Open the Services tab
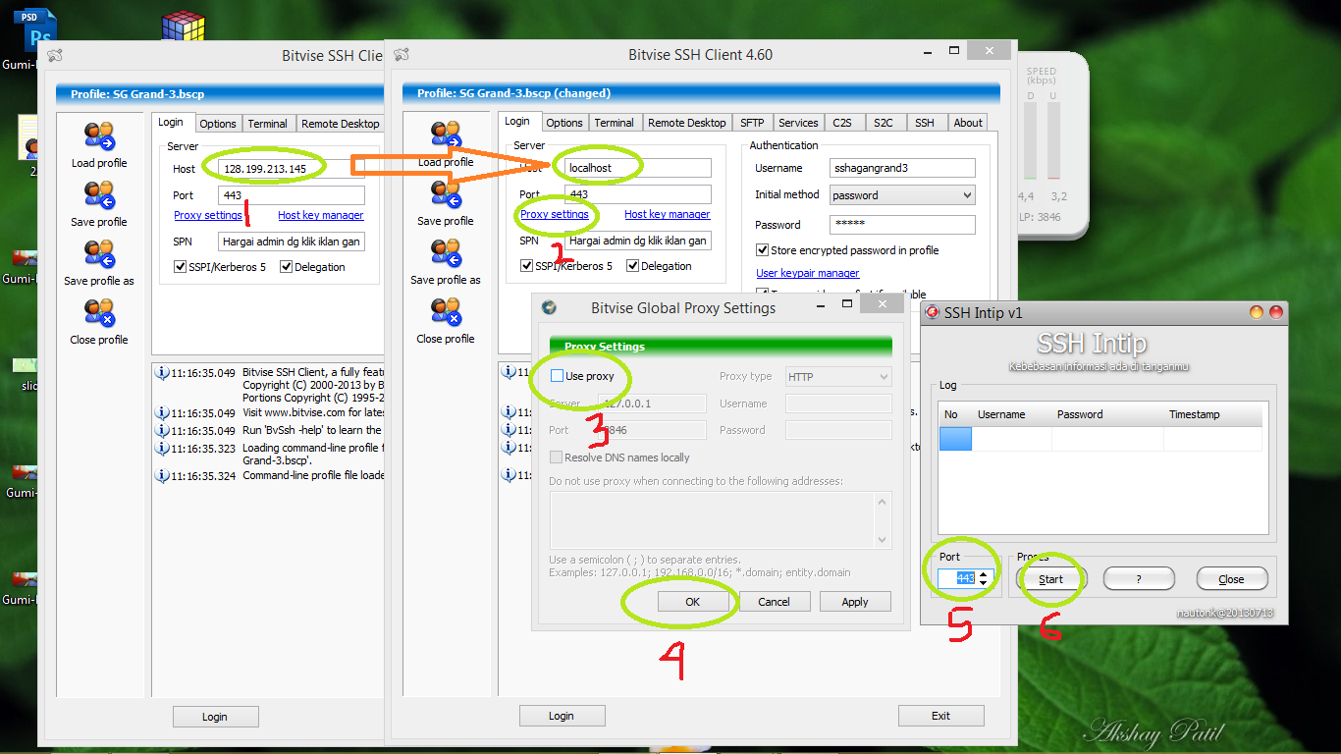 [x=798, y=123]
